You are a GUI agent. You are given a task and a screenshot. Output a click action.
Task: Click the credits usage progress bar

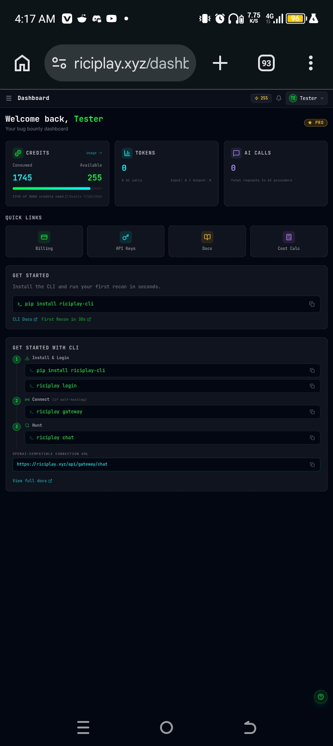[57, 188]
